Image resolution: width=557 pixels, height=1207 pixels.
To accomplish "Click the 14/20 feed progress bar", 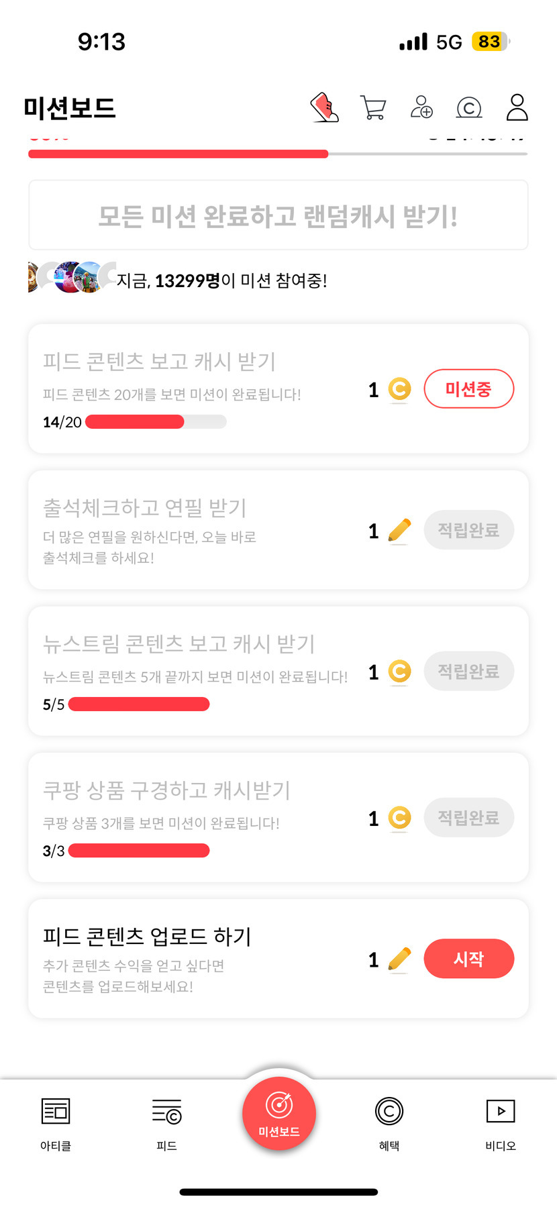I will point(156,422).
